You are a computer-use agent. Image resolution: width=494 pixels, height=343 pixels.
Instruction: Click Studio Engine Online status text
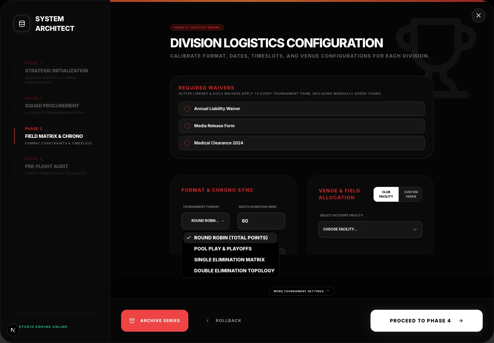[43, 327]
